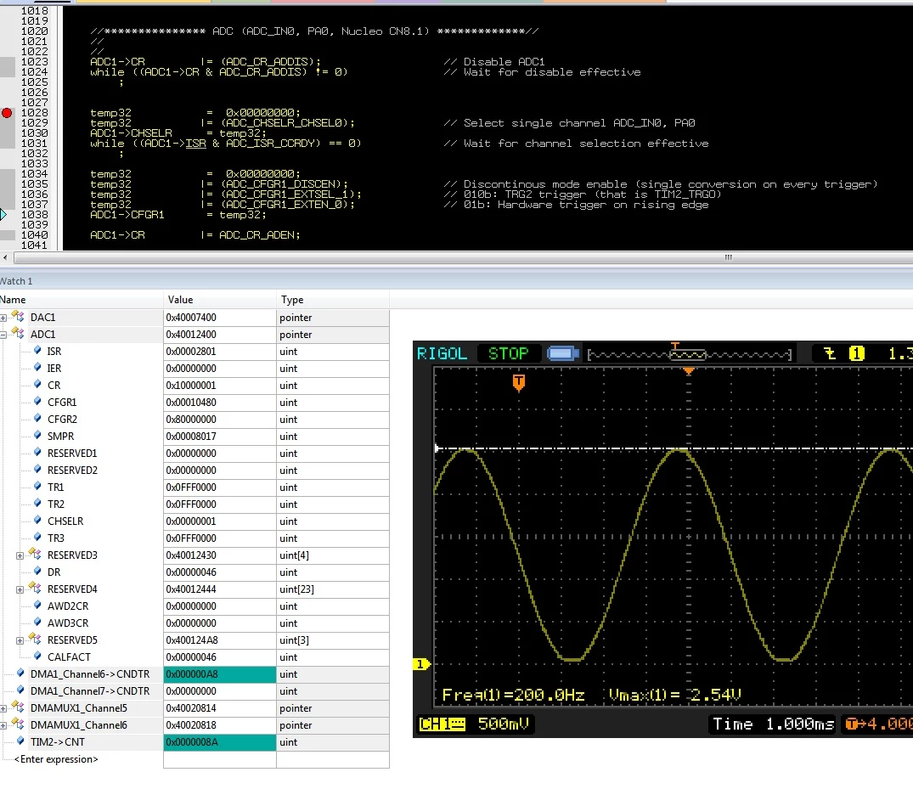
Task: Click the value 0x00002801 cell
Action: point(219,352)
